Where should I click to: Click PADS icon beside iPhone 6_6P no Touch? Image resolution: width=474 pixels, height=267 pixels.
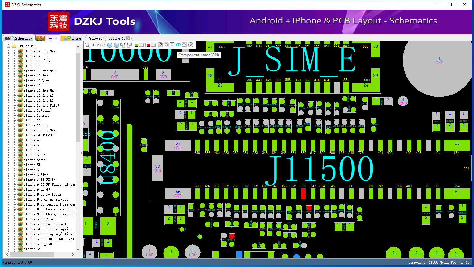[20, 194]
